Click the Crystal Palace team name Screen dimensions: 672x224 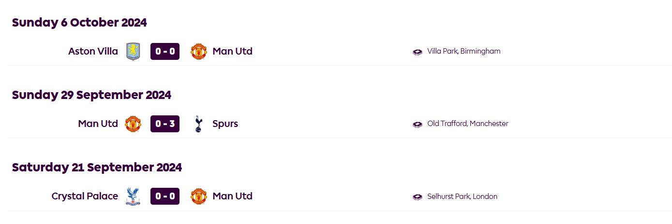pos(85,196)
